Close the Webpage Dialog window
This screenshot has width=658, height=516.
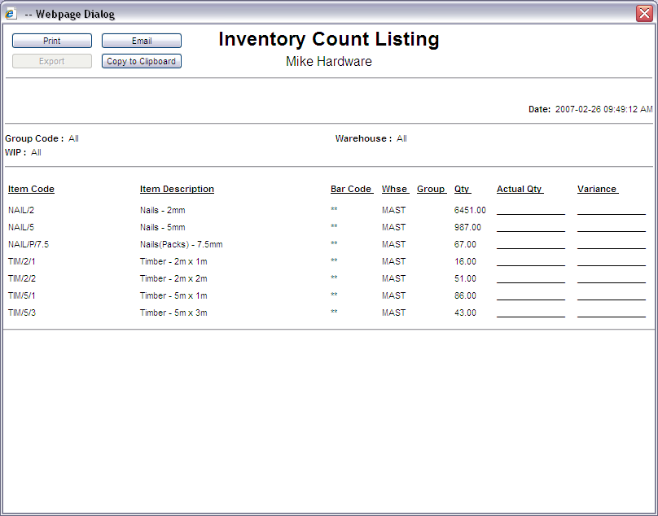point(643,13)
